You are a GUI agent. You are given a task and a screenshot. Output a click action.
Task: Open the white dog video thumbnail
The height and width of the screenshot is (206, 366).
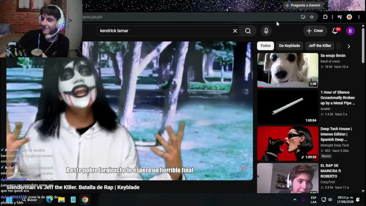(x=288, y=70)
